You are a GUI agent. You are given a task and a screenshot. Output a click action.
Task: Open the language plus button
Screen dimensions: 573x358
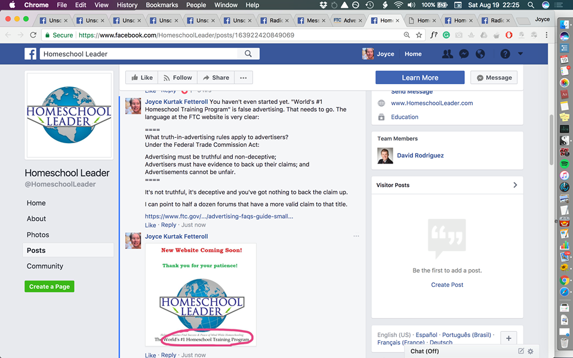pyautogui.click(x=509, y=338)
